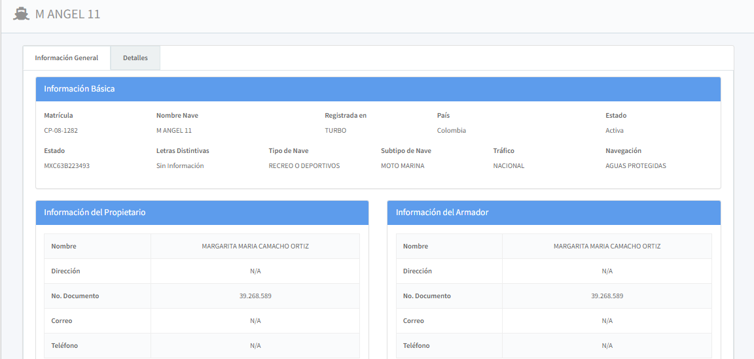Click the matrícula value CP-08-1282
The height and width of the screenshot is (359, 754).
tap(61, 130)
